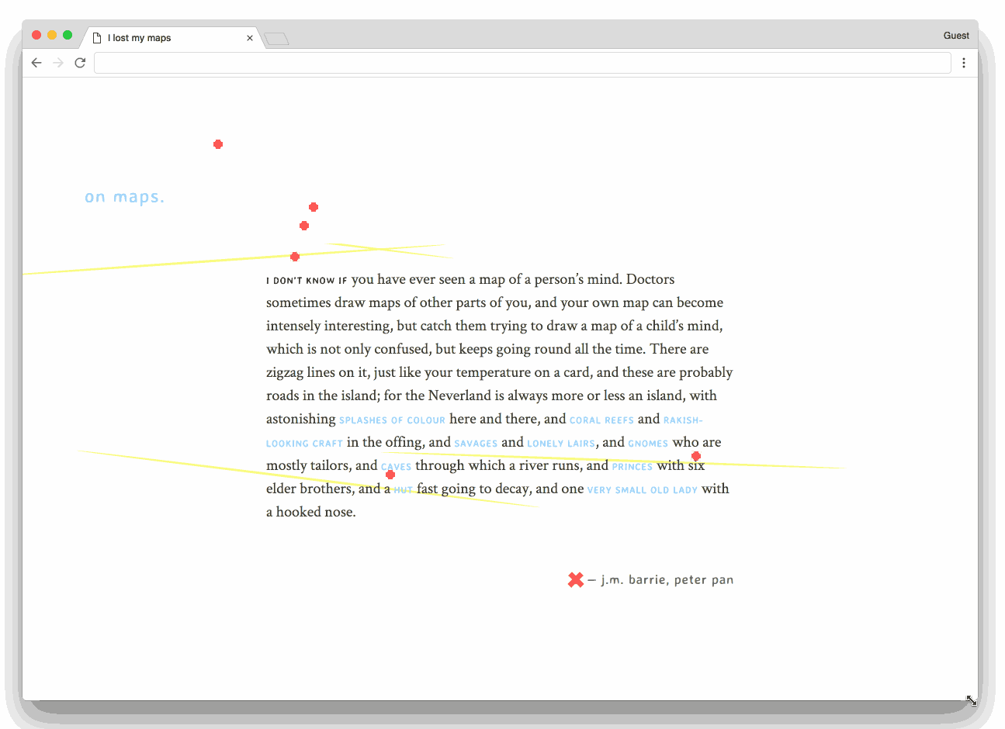Click the 'very small old lady' phrase

tap(642, 490)
